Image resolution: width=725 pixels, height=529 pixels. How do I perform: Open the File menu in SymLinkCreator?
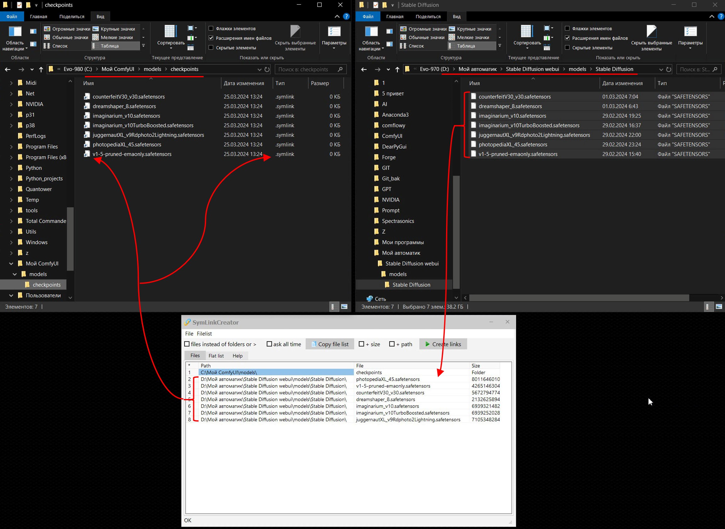(189, 333)
